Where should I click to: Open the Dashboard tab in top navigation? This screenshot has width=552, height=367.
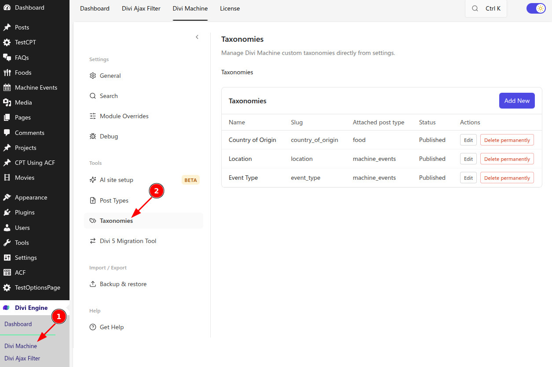click(95, 8)
